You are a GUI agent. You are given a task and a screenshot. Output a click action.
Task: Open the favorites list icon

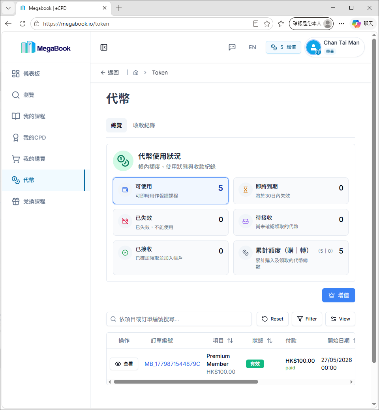coord(281,24)
